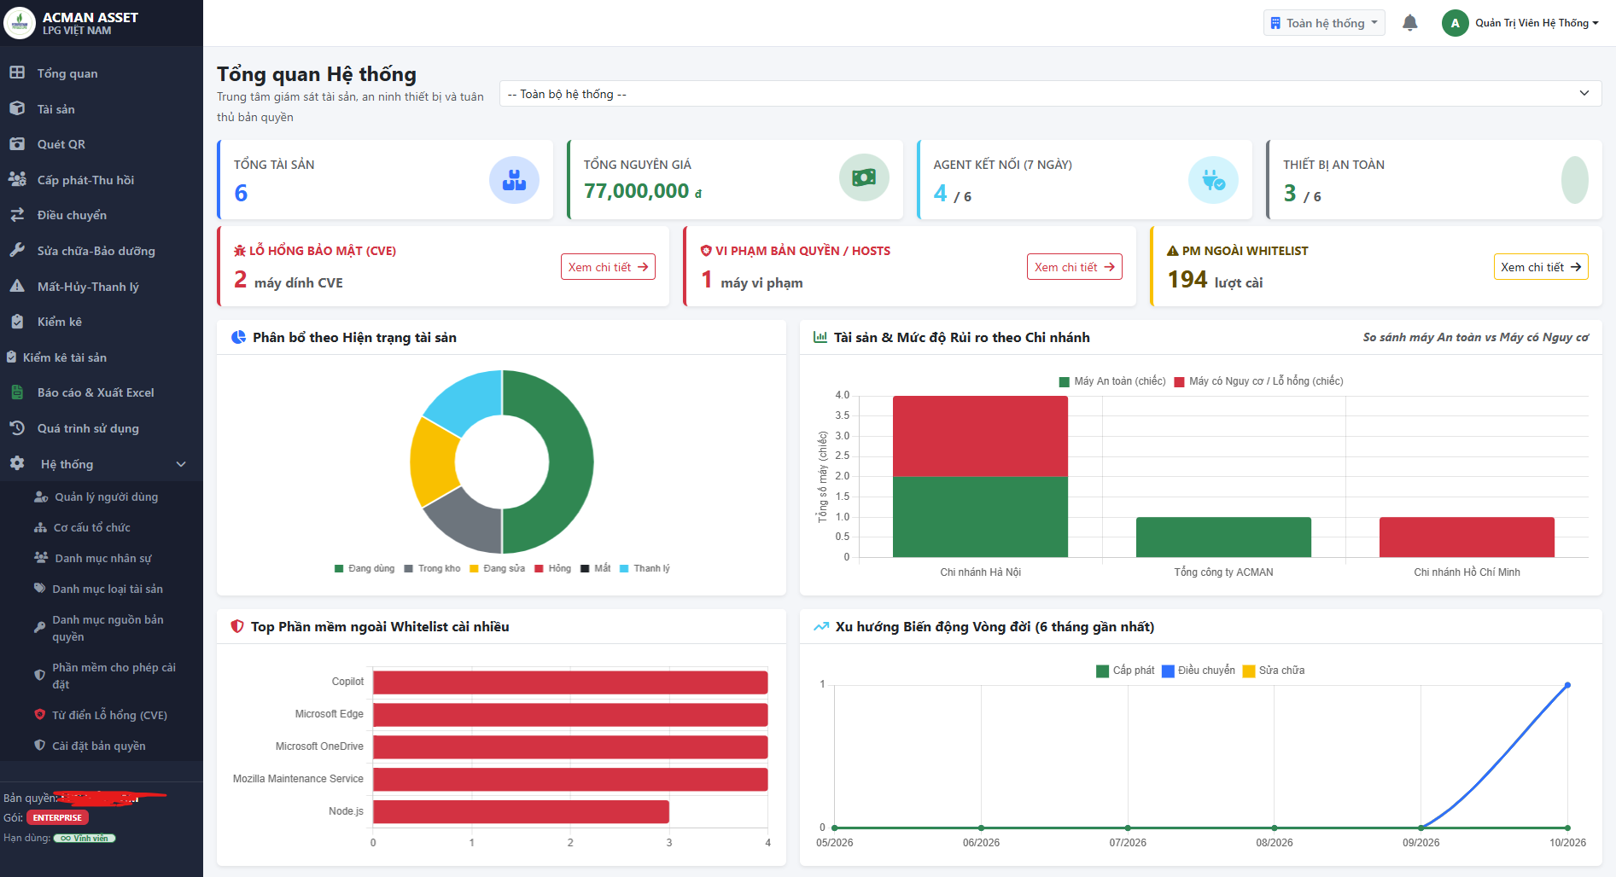Open the Toàn hệ thống scope dropdown
Screen dimensions: 1616x877
(1324, 23)
